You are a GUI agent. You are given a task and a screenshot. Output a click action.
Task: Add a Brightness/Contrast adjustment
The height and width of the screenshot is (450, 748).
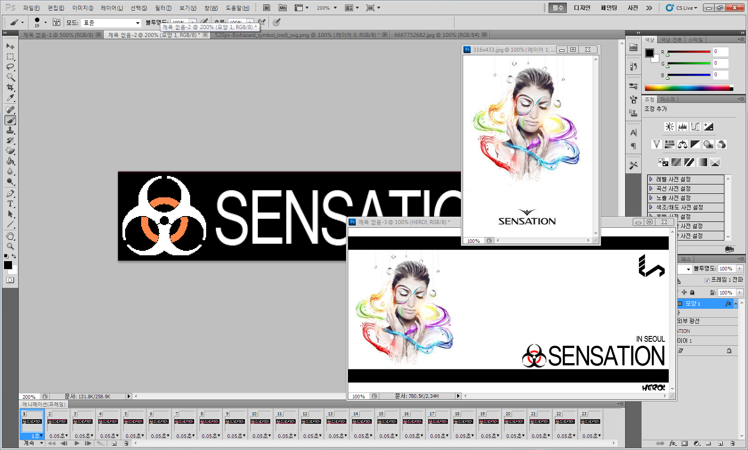[670, 127]
